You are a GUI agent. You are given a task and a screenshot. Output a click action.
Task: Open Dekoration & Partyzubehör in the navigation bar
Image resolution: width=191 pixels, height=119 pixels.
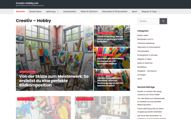click(115, 11)
